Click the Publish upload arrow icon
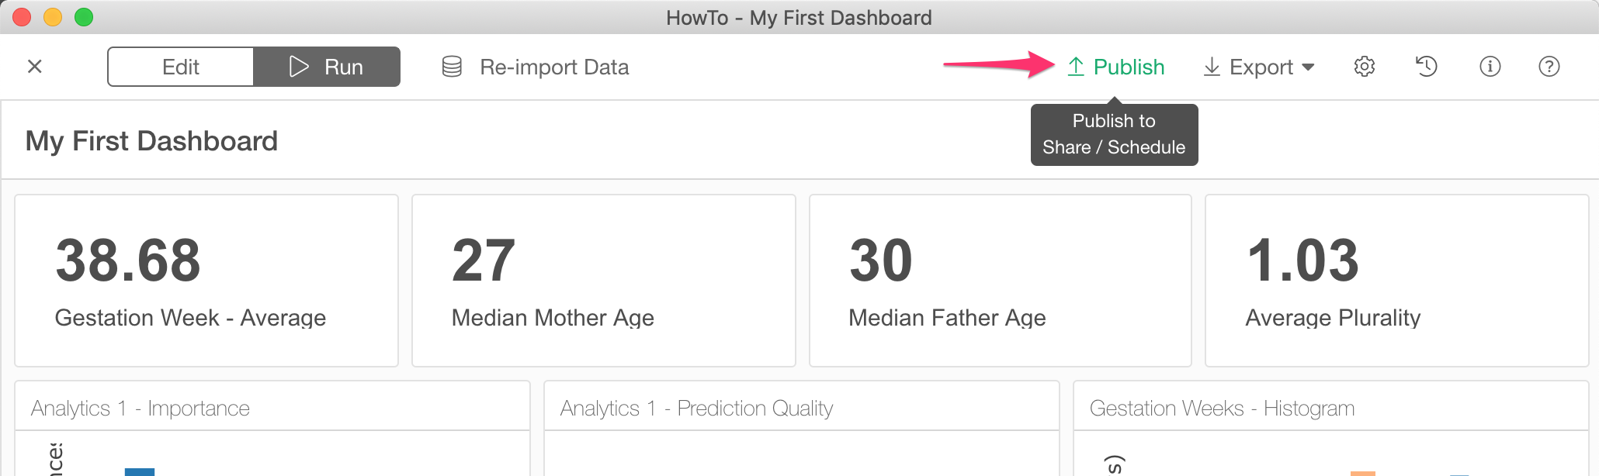Image resolution: width=1599 pixels, height=476 pixels. 1076,67
